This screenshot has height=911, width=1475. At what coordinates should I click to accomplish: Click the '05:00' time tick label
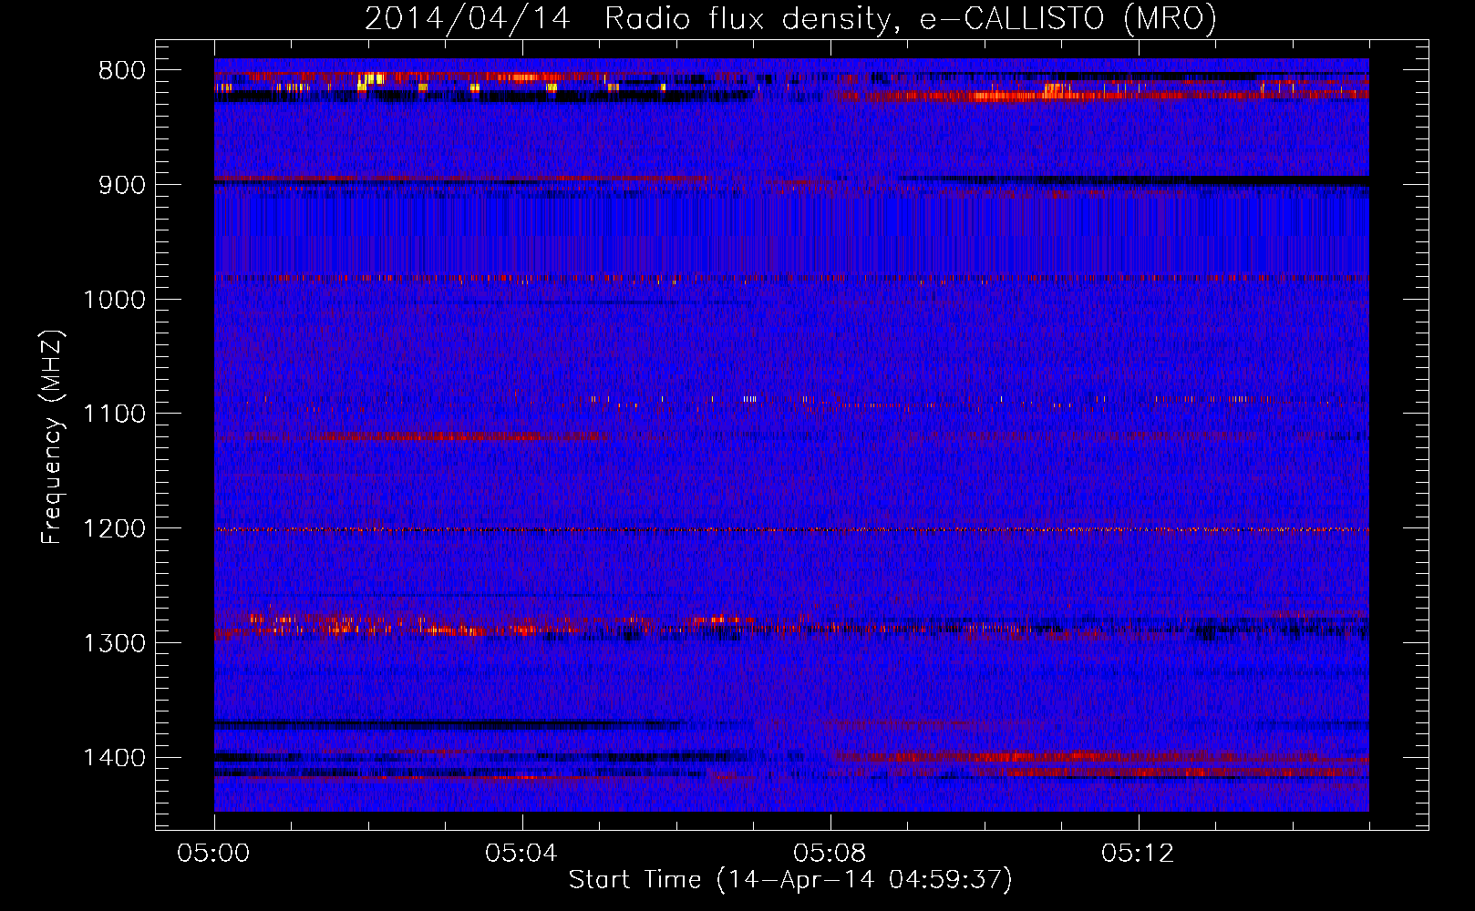tap(214, 854)
